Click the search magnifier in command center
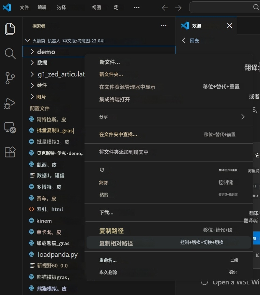260x295 pixels. [256, 7]
